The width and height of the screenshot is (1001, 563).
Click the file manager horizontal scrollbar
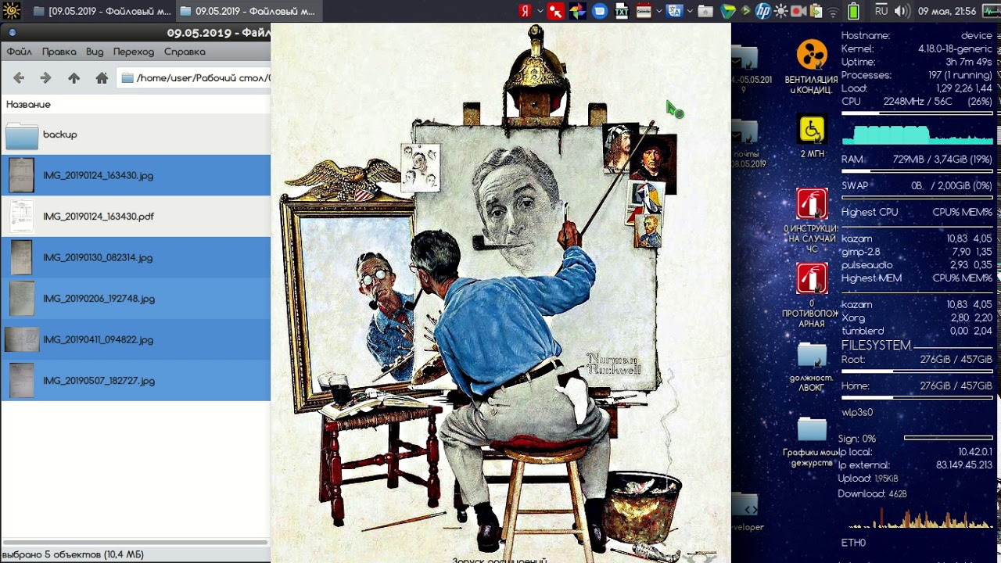[x=135, y=542]
